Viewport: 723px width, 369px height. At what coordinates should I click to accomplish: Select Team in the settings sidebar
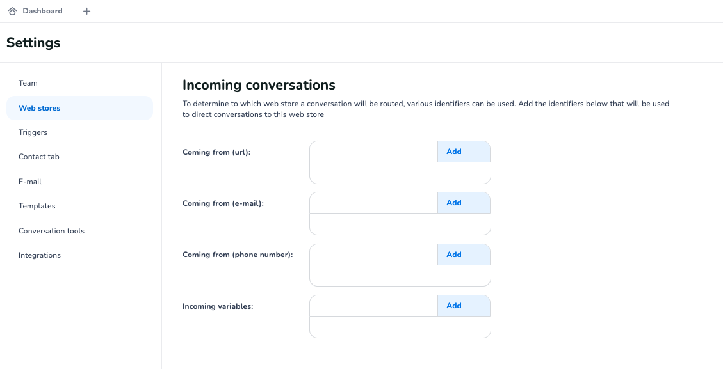(28, 83)
